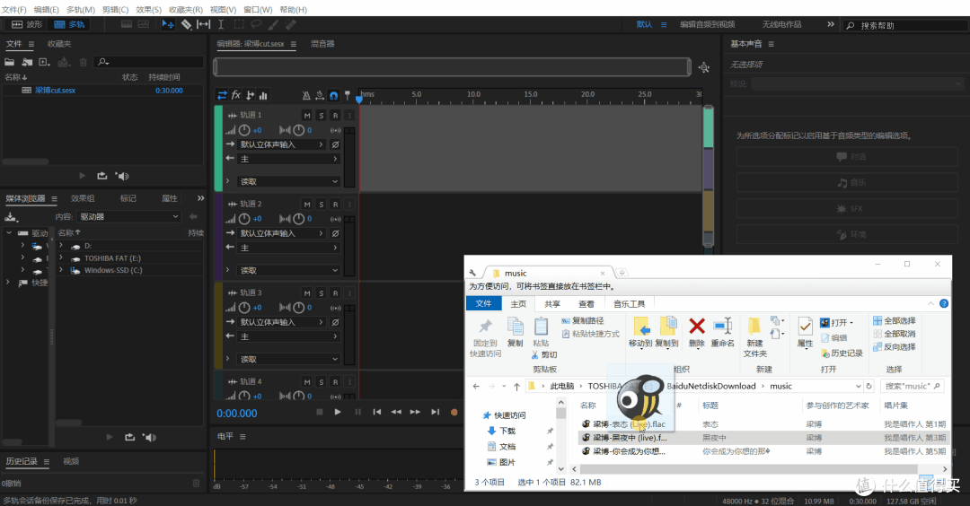This screenshot has width=970, height=506.
Task: Click Track 1 pan knob
Action: (x=299, y=130)
